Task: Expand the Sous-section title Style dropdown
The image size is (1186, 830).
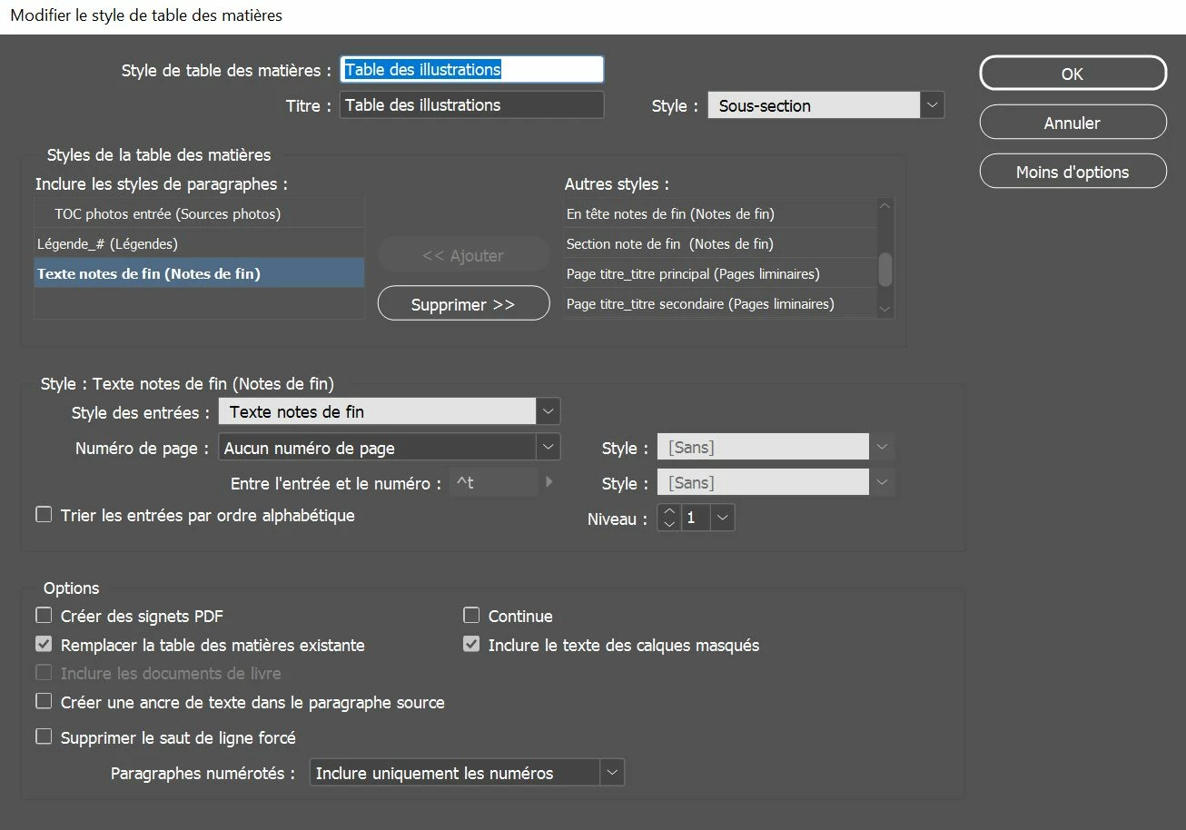Action: (x=933, y=105)
